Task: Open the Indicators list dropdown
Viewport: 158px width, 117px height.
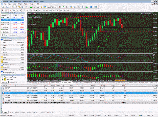Action: tap(87, 7)
